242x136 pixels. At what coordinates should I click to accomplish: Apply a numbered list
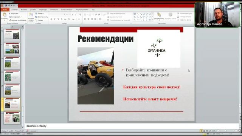(x=90, y=15)
